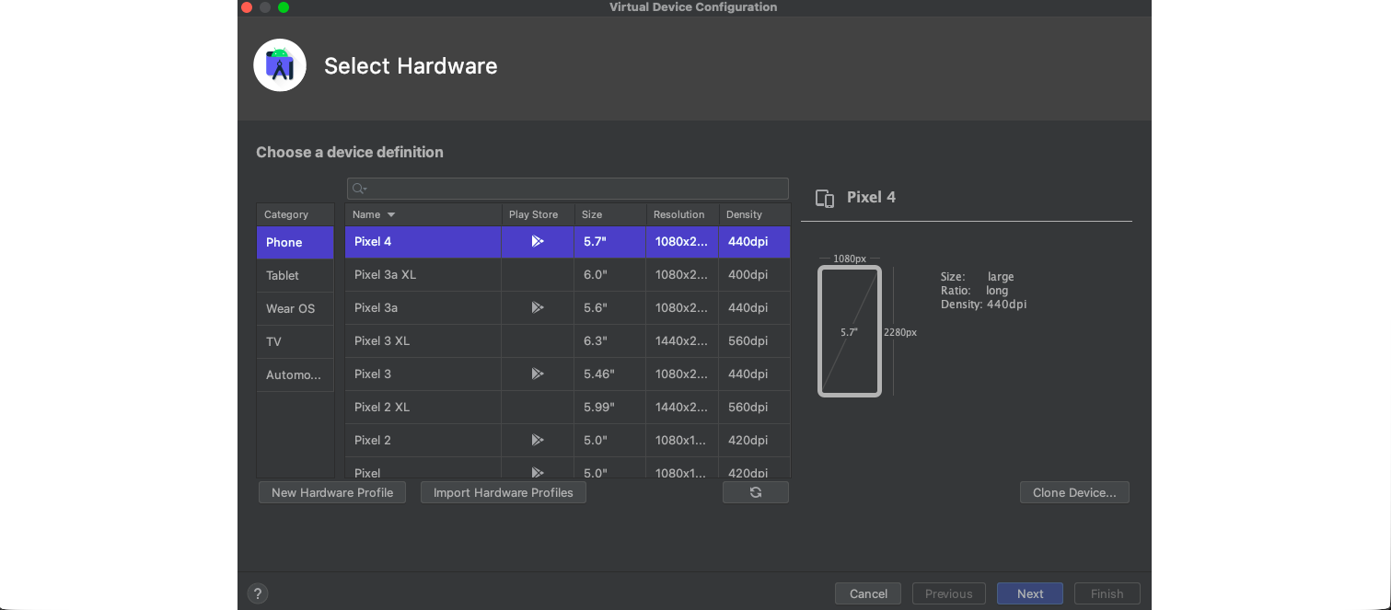Click the device icon beside Pixel 4 title
The height and width of the screenshot is (610, 1391).
(825, 198)
